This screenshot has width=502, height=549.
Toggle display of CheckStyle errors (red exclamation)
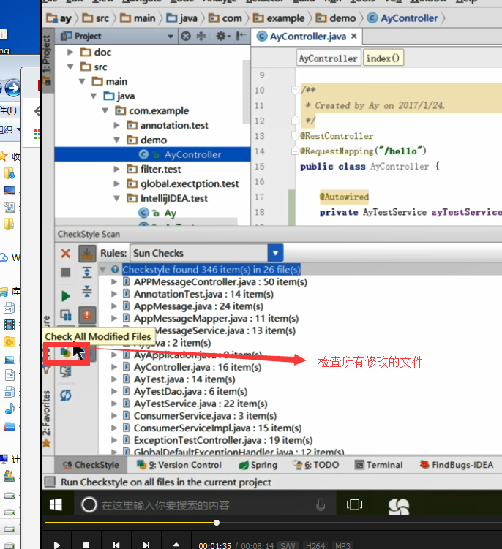87,315
